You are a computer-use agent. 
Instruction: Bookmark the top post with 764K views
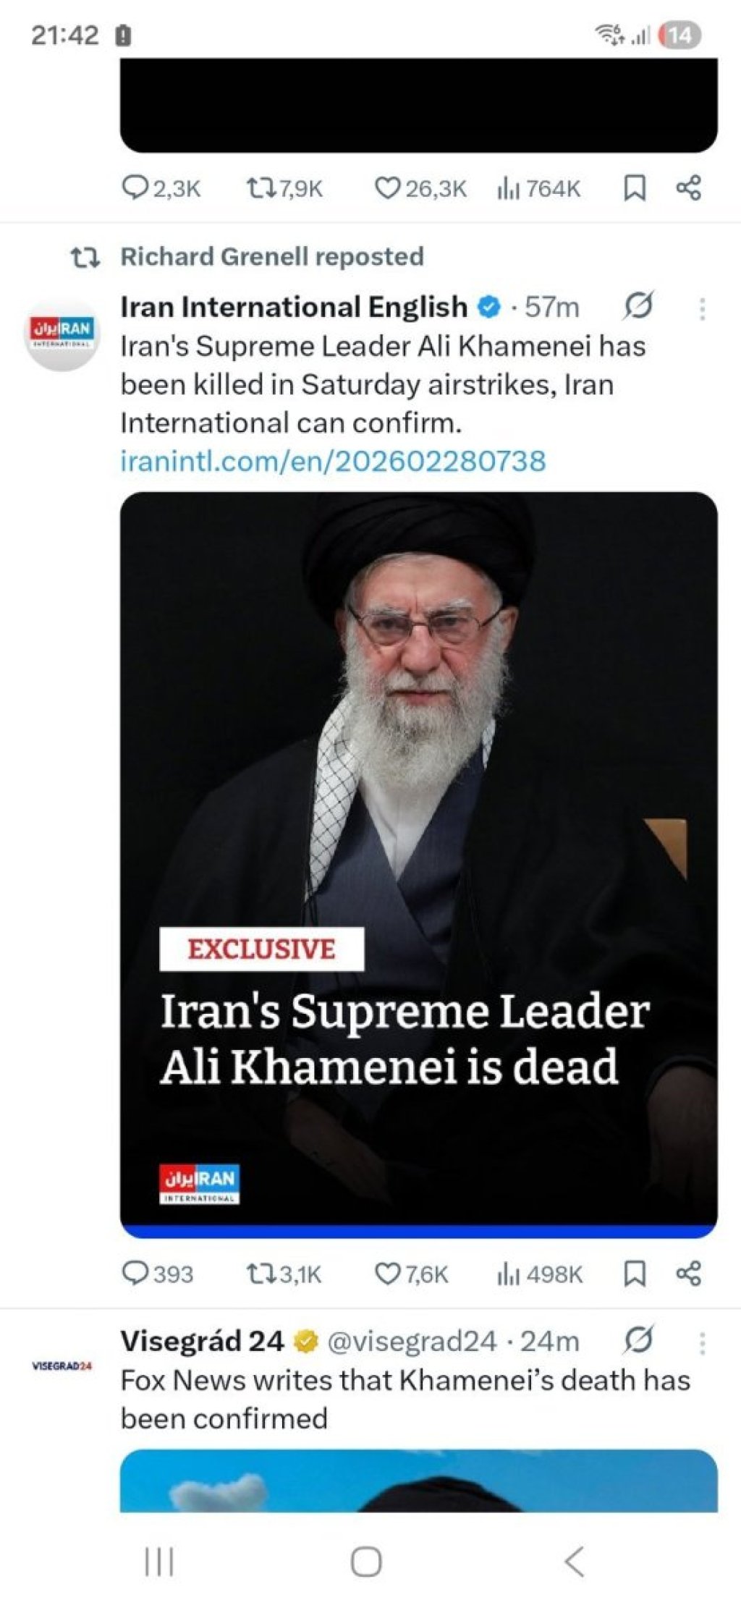click(635, 189)
